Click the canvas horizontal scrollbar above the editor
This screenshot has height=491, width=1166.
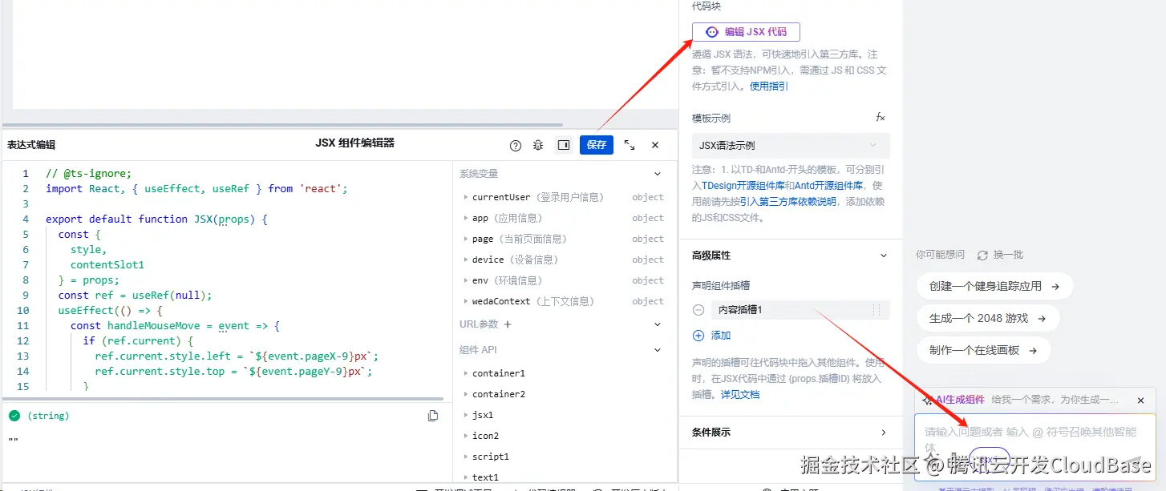point(283,125)
